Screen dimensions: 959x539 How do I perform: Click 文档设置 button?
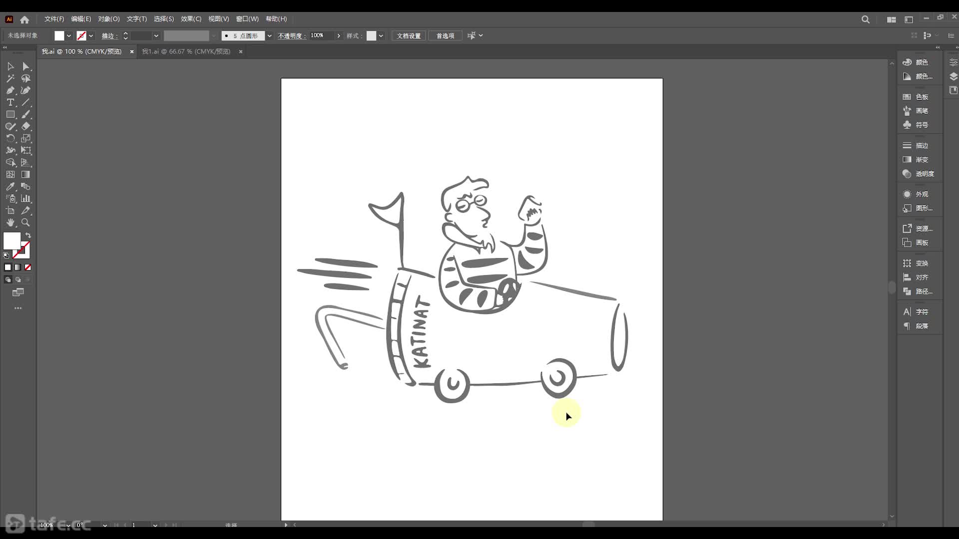tap(409, 36)
